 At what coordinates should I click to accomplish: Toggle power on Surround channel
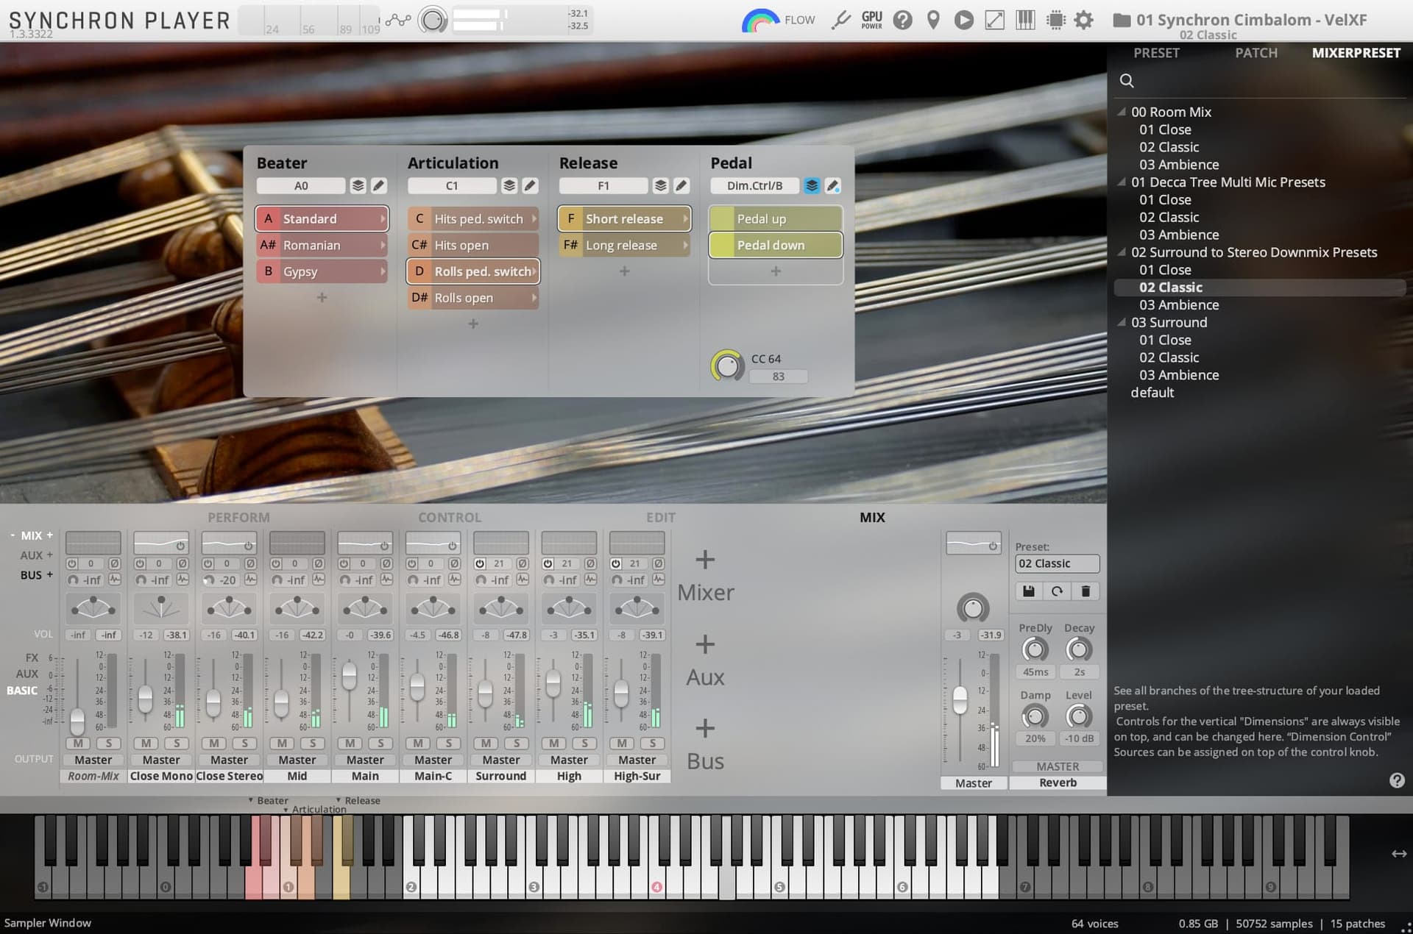tap(480, 563)
